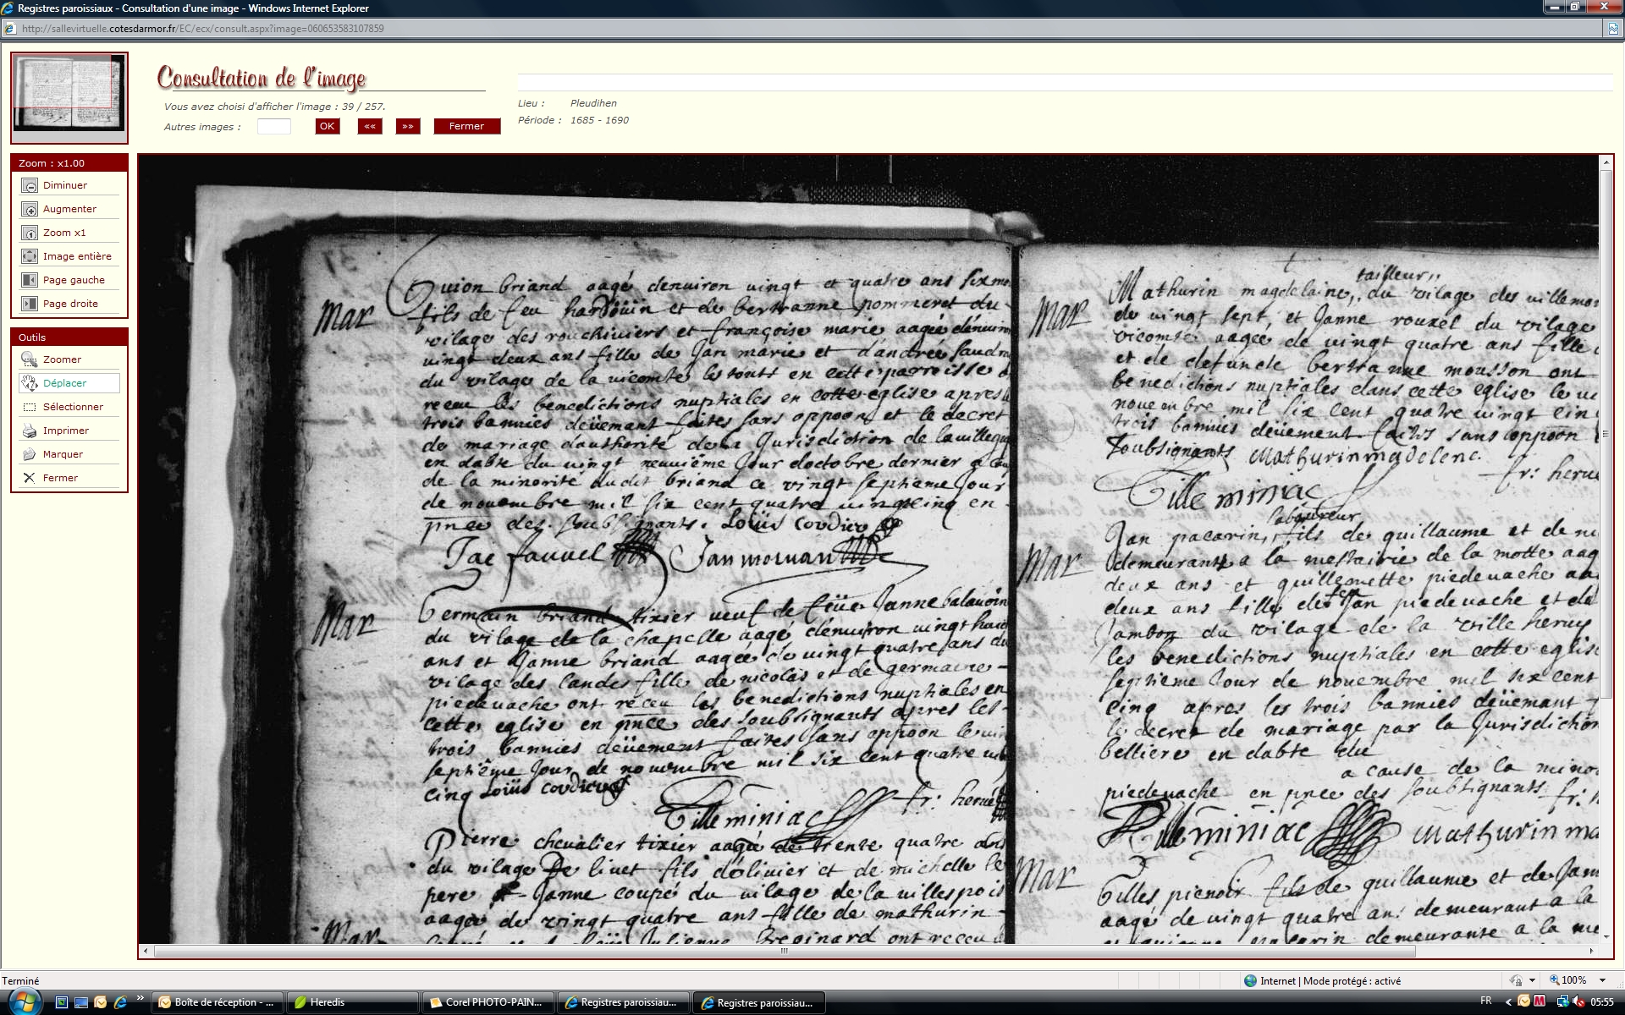1625x1015 pixels.
Task: Show Image entière full view
Action: tap(30, 256)
